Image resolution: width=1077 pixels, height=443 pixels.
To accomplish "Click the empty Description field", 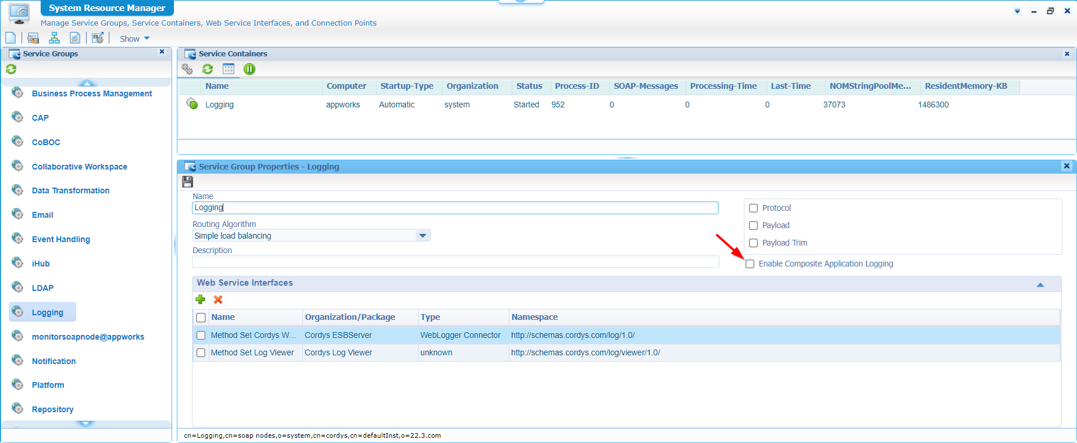I will 455,262.
